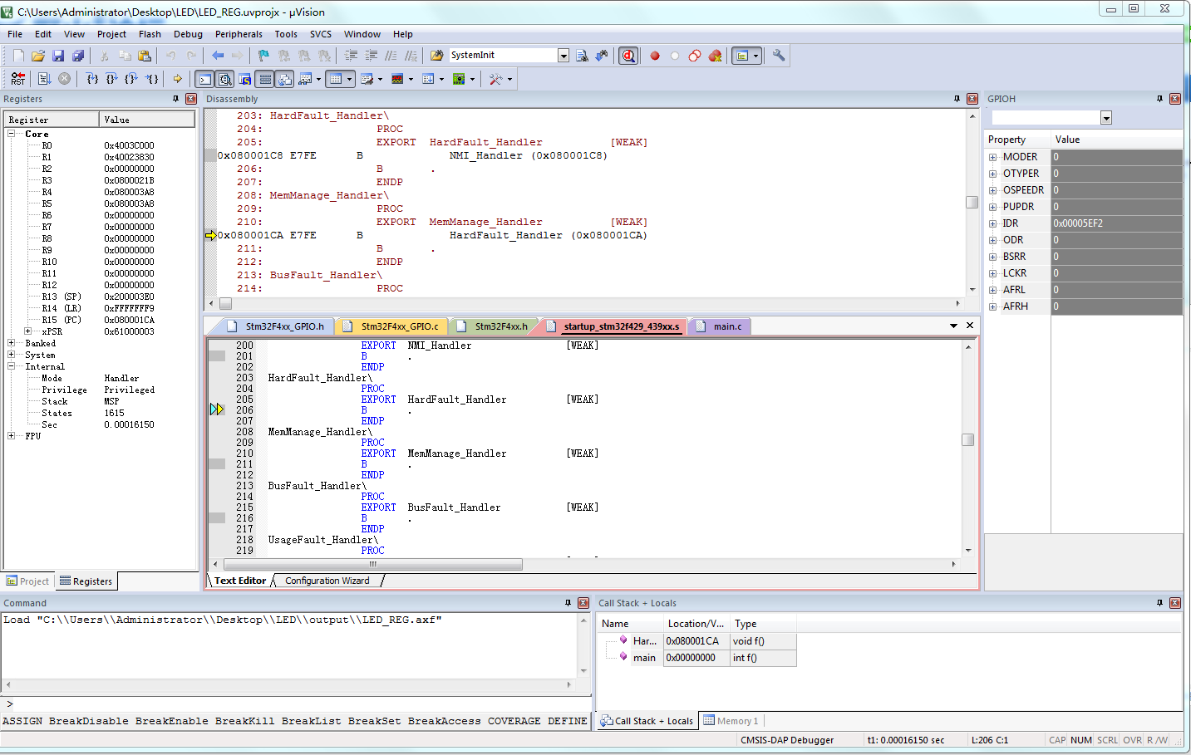Image resolution: width=1191 pixels, height=755 pixels.
Task: Click the Step Into debug icon
Action: [x=91, y=79]
